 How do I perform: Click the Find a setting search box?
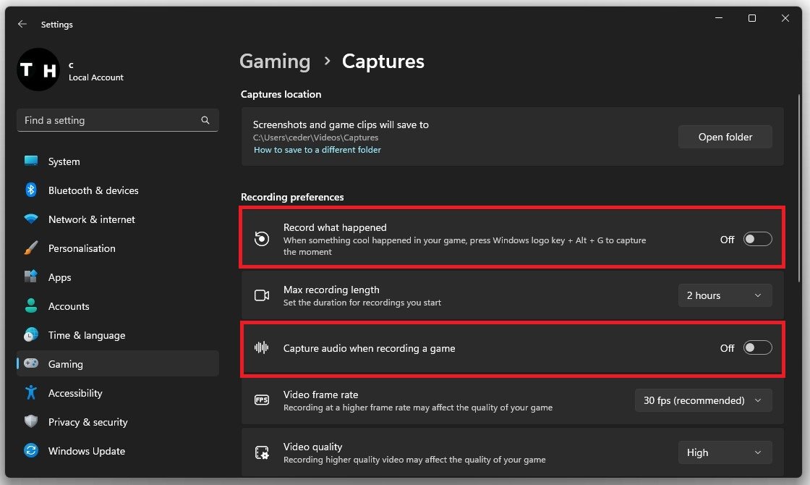point(108,120)
